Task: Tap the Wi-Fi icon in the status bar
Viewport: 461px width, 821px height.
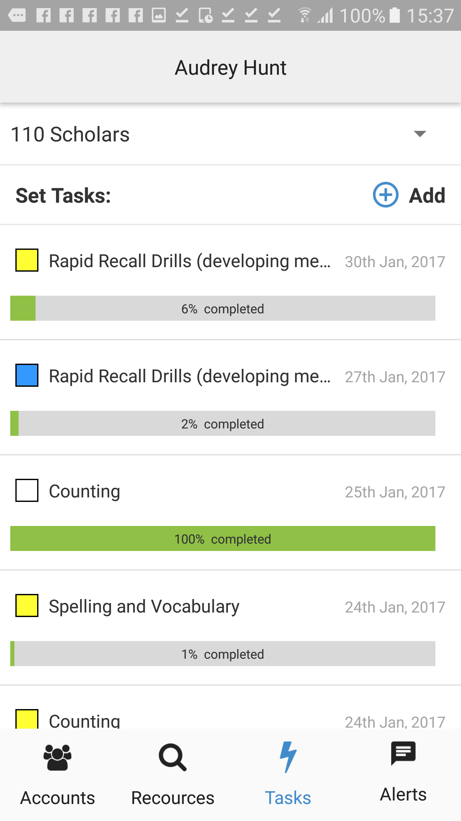Action: (304, 14)
